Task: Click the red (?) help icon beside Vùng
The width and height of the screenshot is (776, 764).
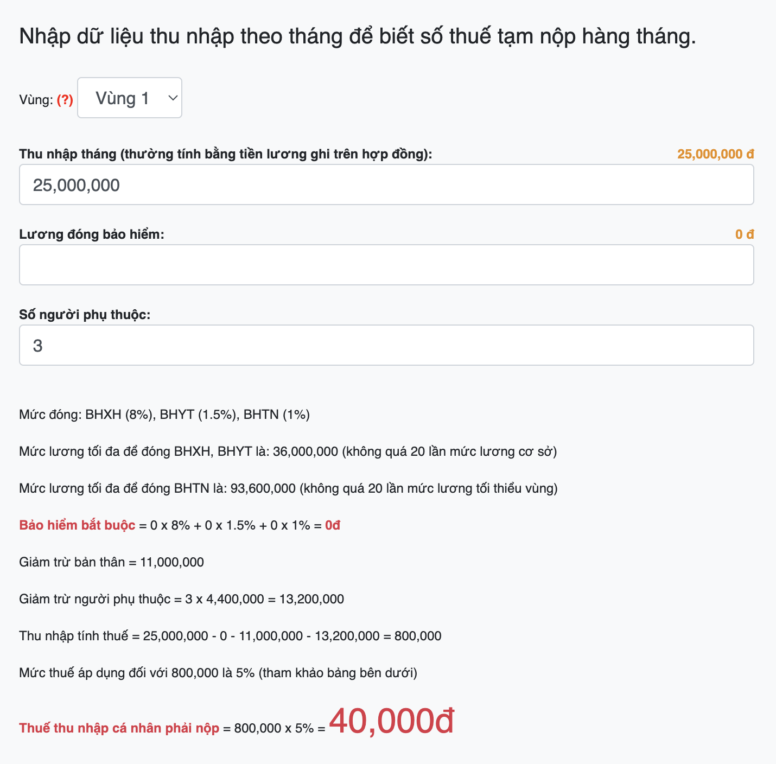Action: tap(65, 100)
